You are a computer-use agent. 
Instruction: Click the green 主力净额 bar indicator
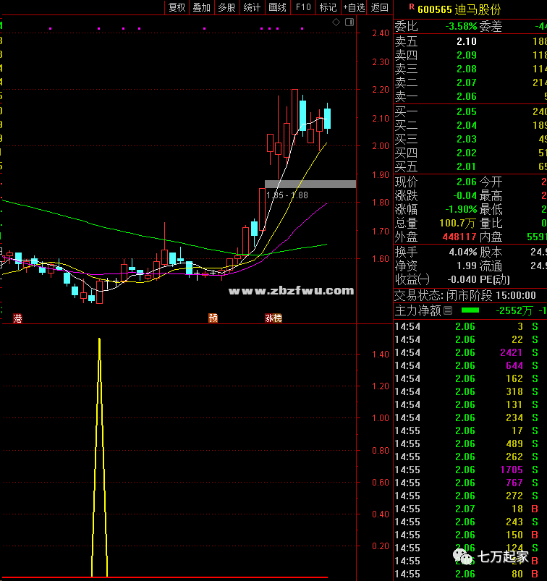470,310
